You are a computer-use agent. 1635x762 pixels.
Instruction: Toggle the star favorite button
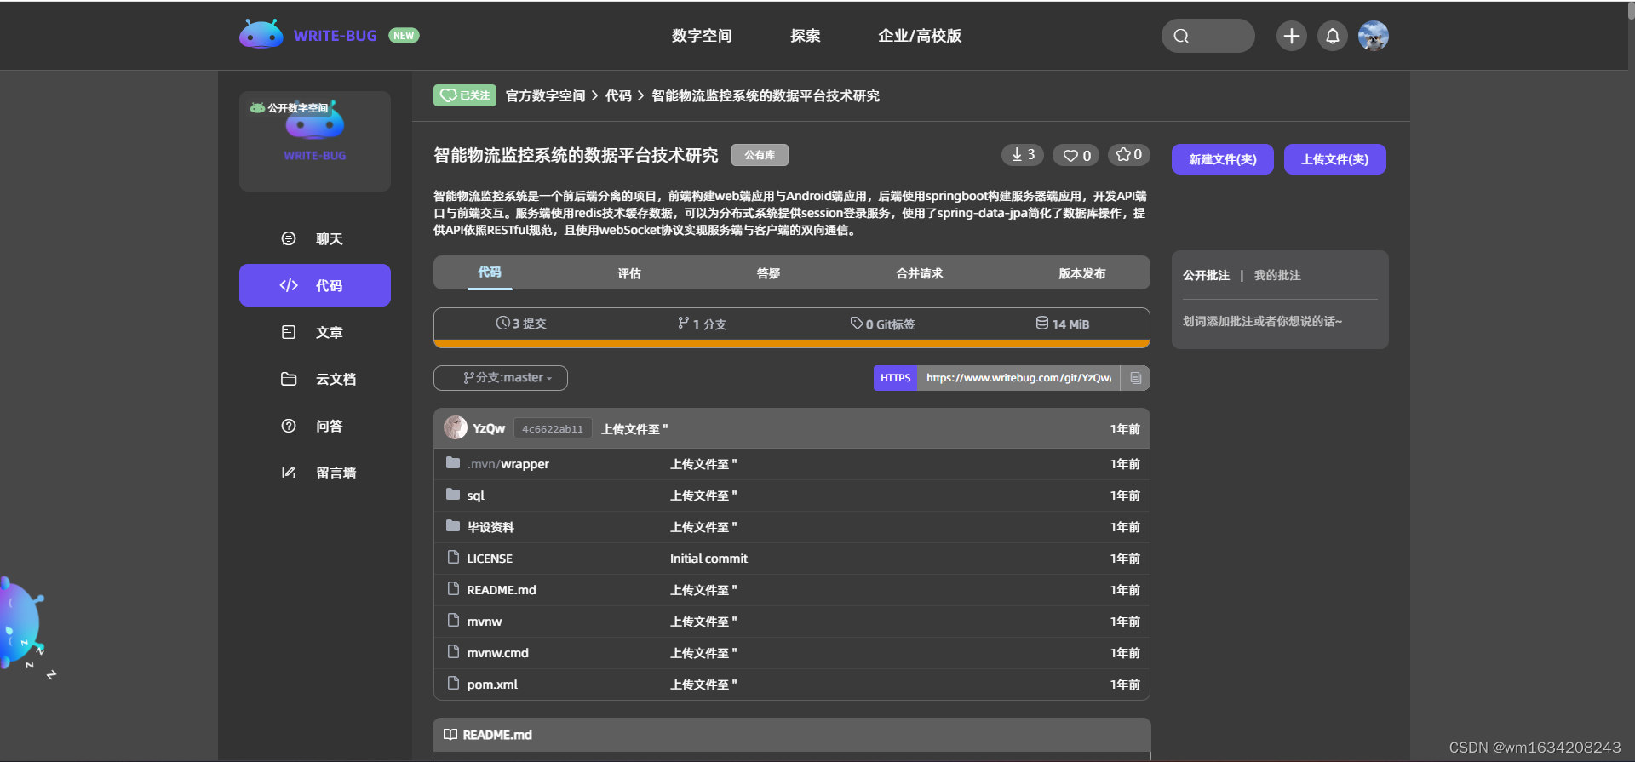coord(1129,155)
